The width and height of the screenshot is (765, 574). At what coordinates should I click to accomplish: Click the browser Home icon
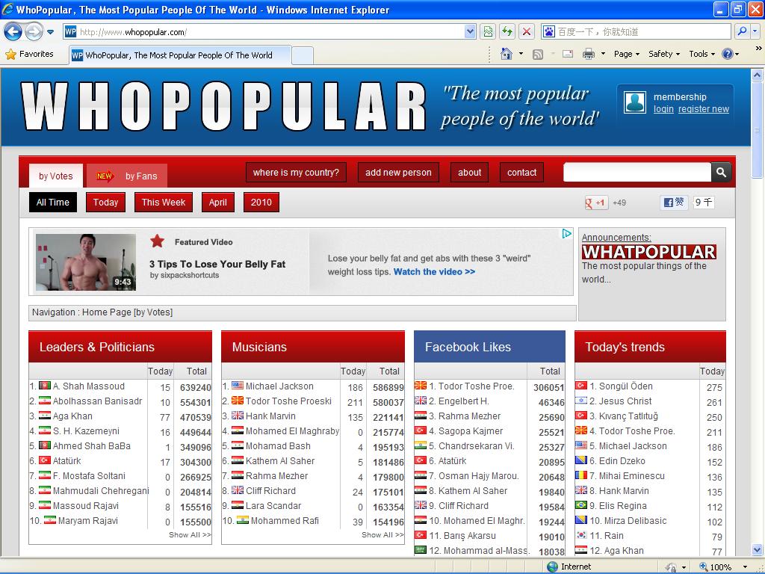(x=507, y=54)
